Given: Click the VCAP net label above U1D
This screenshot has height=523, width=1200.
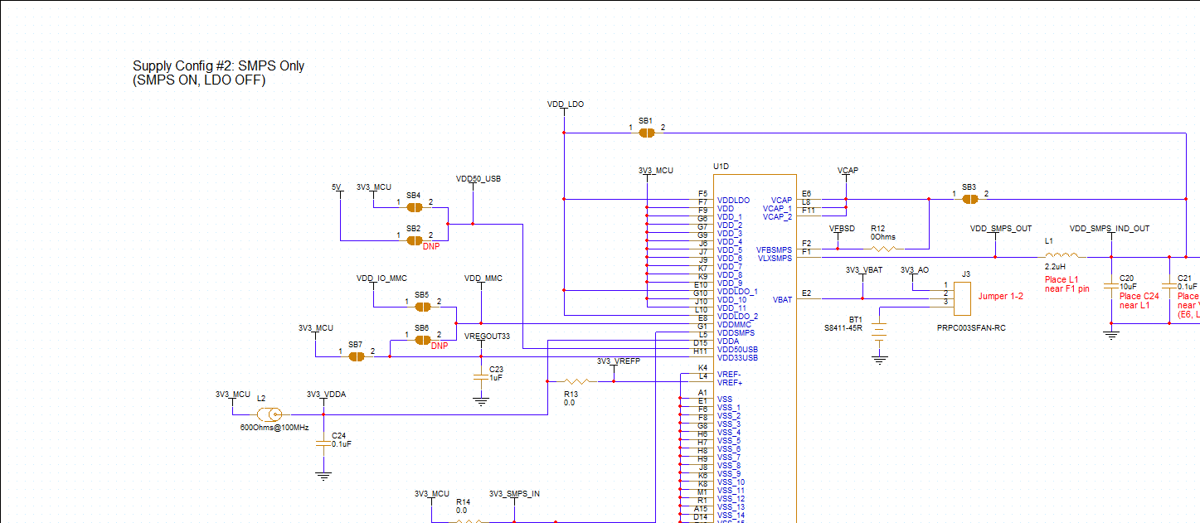Looking at the screenshot, I should tap(848, 170).
